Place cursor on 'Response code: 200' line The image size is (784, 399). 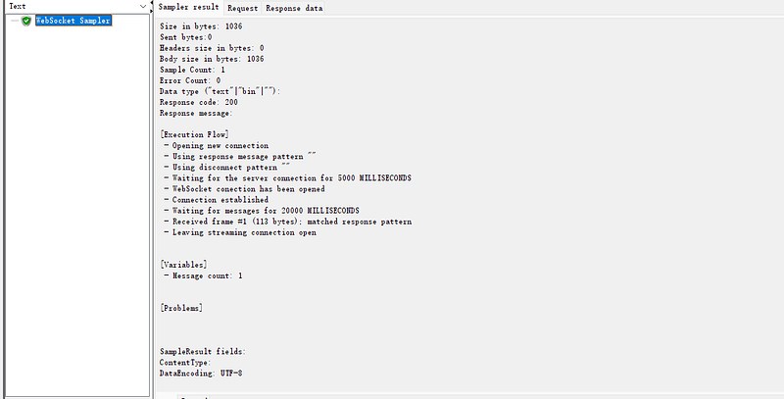(199, 102)
